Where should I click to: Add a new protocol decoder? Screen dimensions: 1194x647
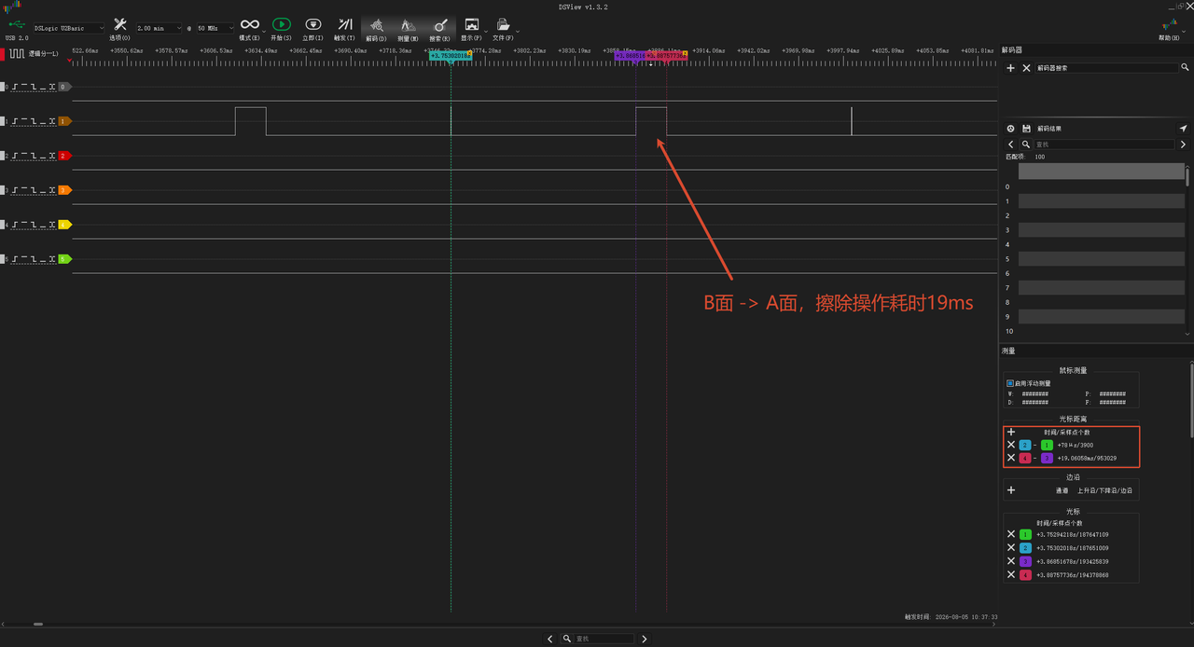pyautogui.click(x=1011, y=68)
